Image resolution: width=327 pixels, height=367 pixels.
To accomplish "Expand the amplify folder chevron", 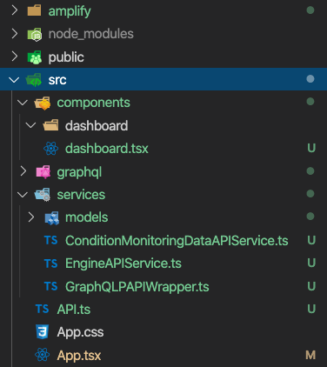I will point(14,10).
